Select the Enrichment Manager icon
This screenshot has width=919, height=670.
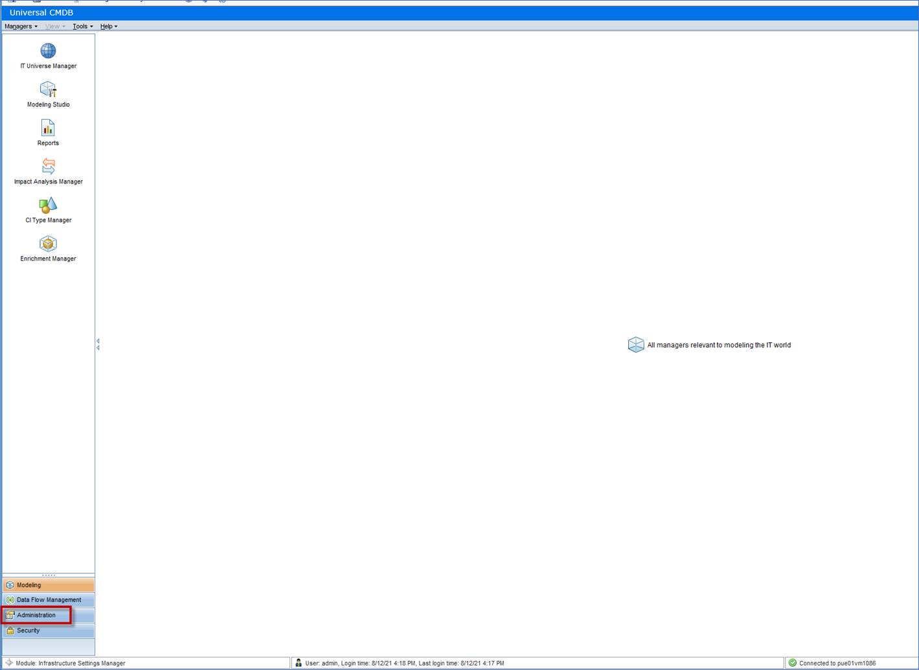48,244
